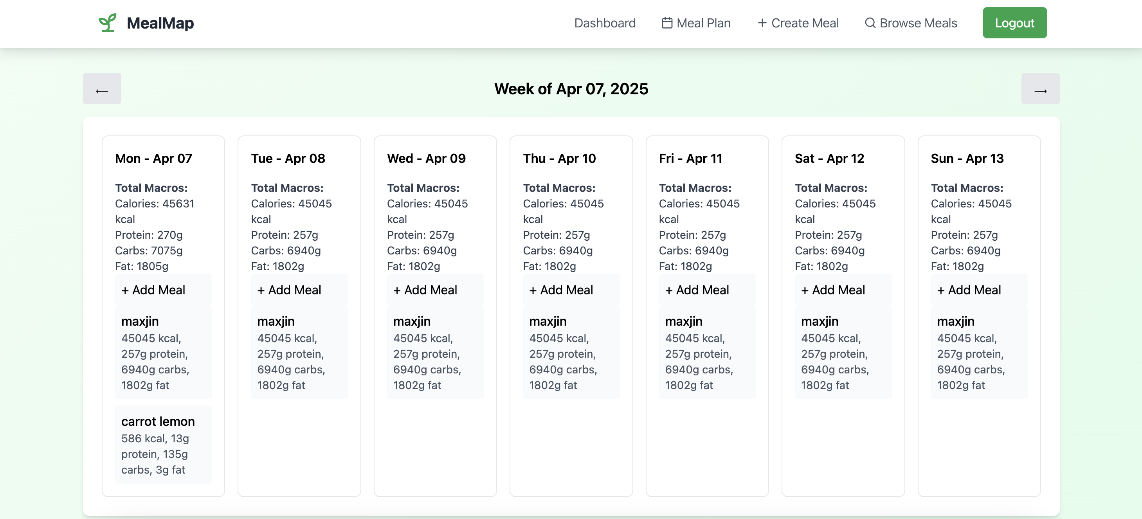Advance to next week with right arrow
The width and height of the screenshot is (1142, 519).
coord(1040,88)
